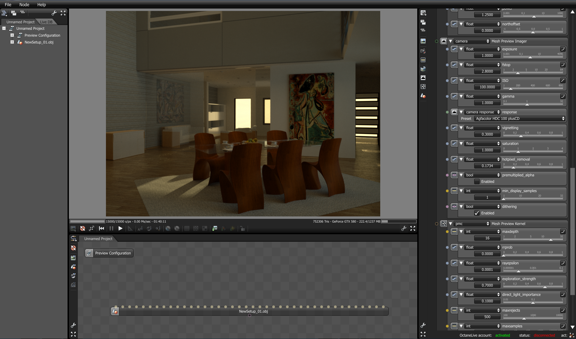Click Preview Configuration node in graph editor
Viewport: 576px width, 339px height.
(109, 253)
